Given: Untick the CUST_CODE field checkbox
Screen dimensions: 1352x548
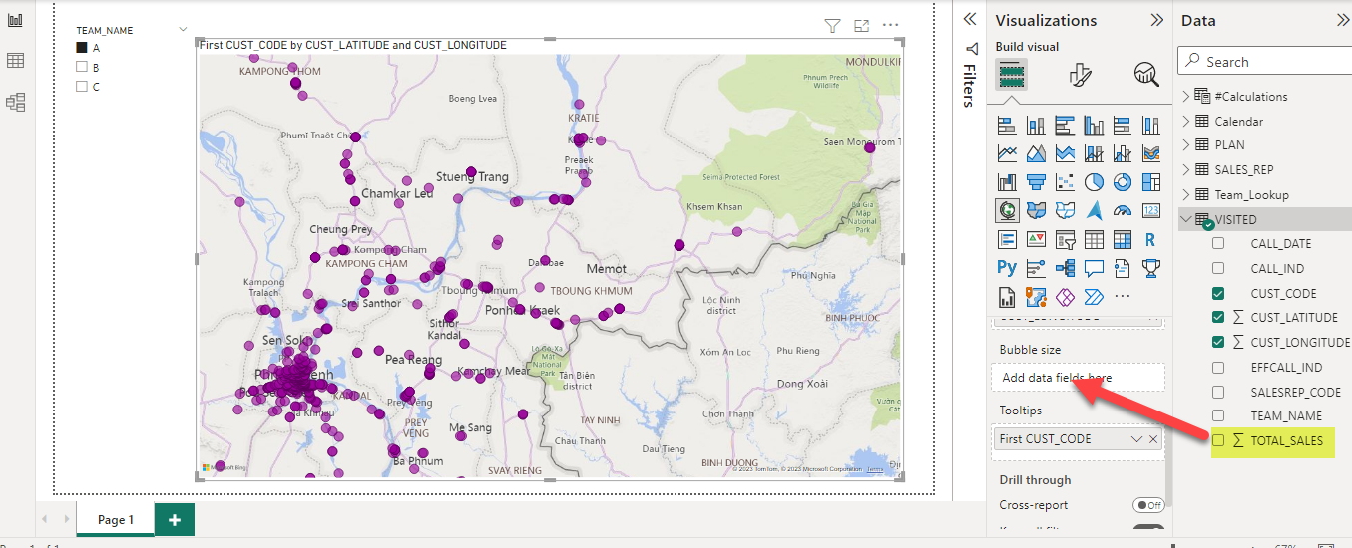Looking at the screenshot, I should point(1218,293).
